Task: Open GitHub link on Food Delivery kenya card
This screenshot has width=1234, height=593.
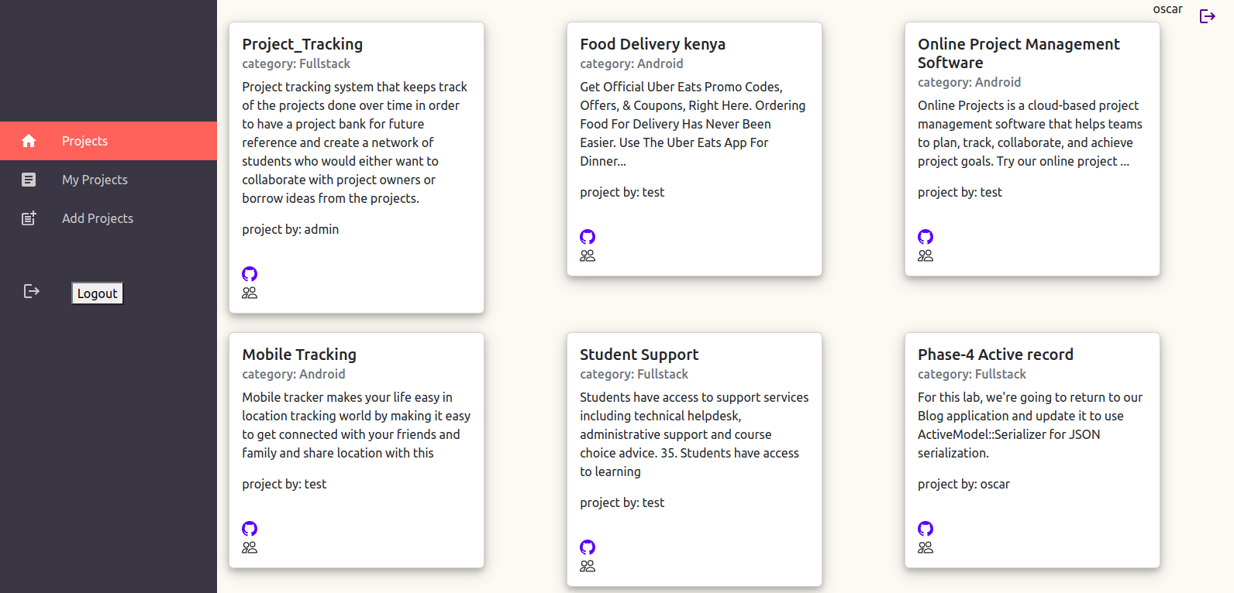Action: pyautogui.click(x=588, y=237)
